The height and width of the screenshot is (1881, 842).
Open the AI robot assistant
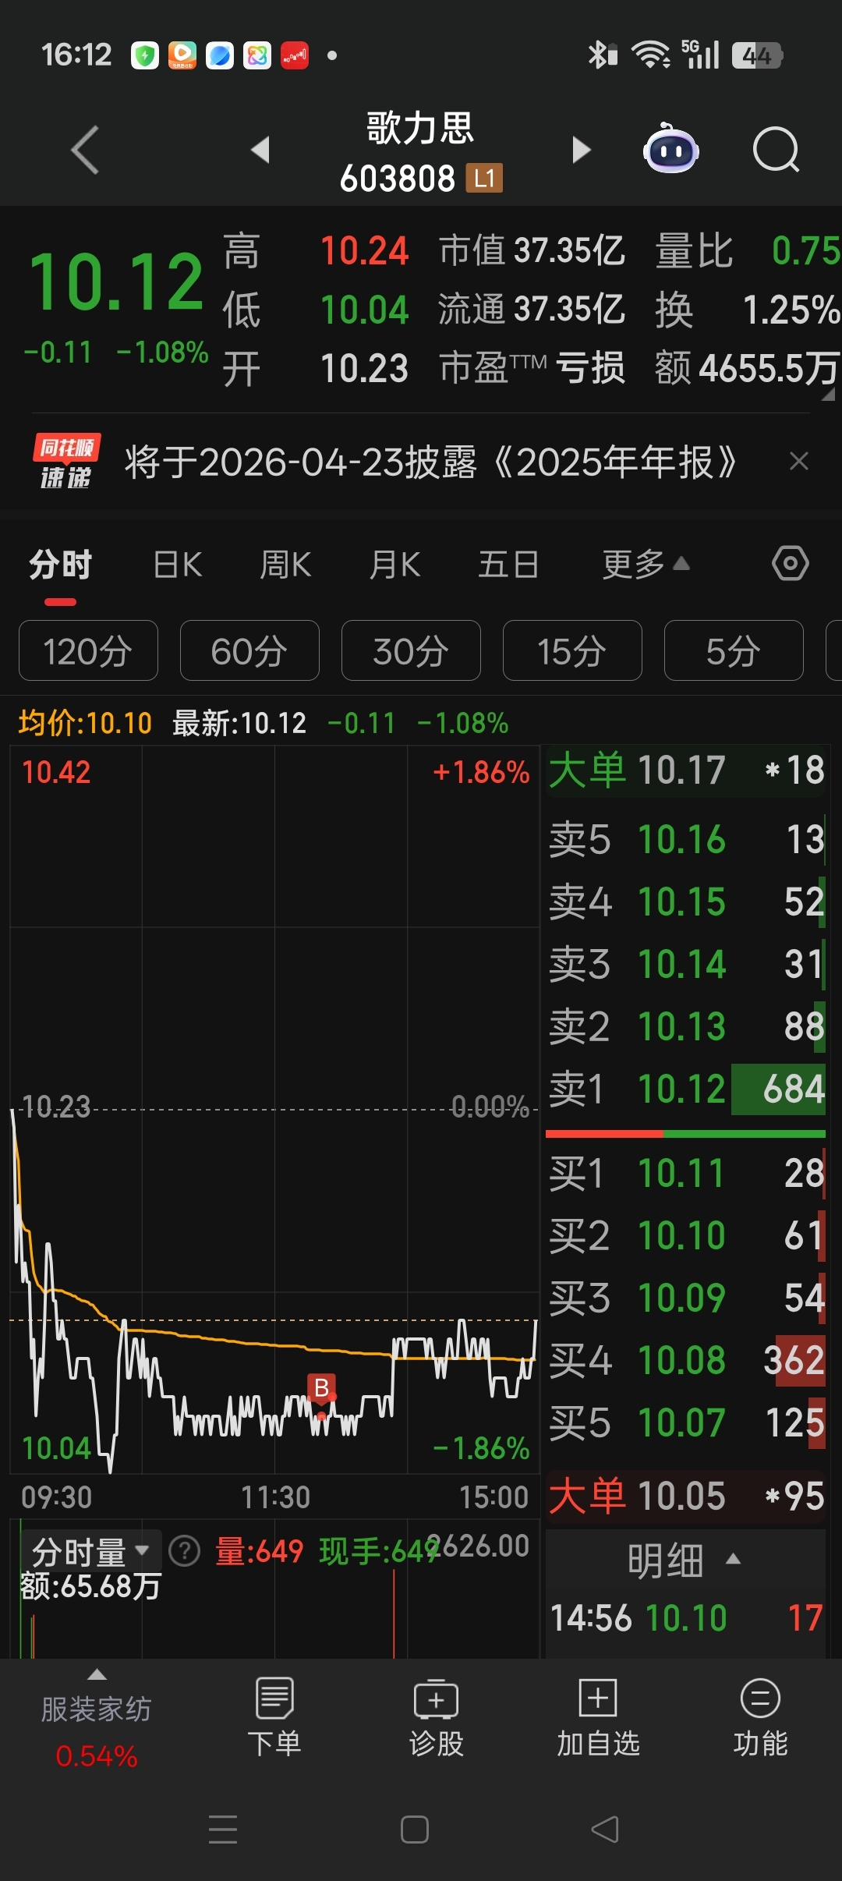pos(670,148)
